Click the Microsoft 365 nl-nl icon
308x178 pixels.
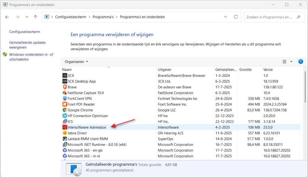click(x=64, y=156)
